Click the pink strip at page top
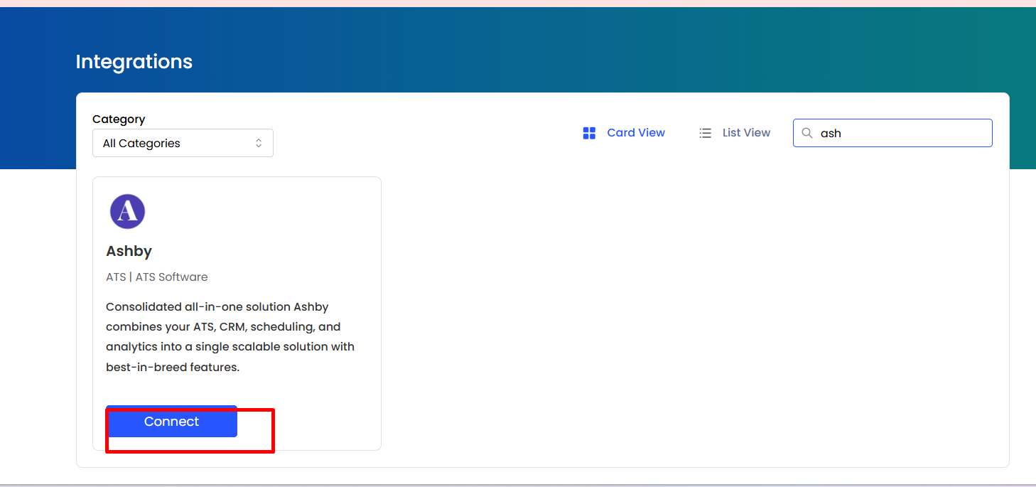This screenshot has width=1036, height=487. [x=518, y=4]
